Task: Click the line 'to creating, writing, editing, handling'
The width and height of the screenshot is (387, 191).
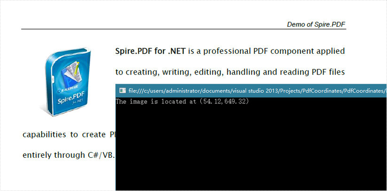Action: (230, 72)
